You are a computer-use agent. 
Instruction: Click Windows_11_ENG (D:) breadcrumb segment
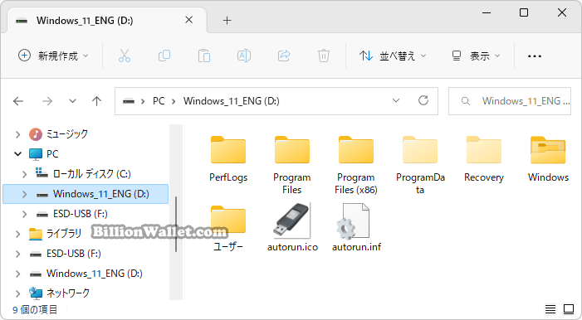point(232,101)
